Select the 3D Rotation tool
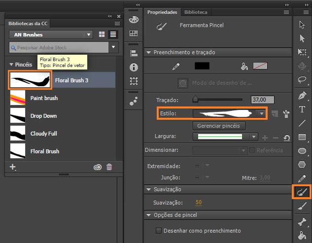 tap(302, 66)
